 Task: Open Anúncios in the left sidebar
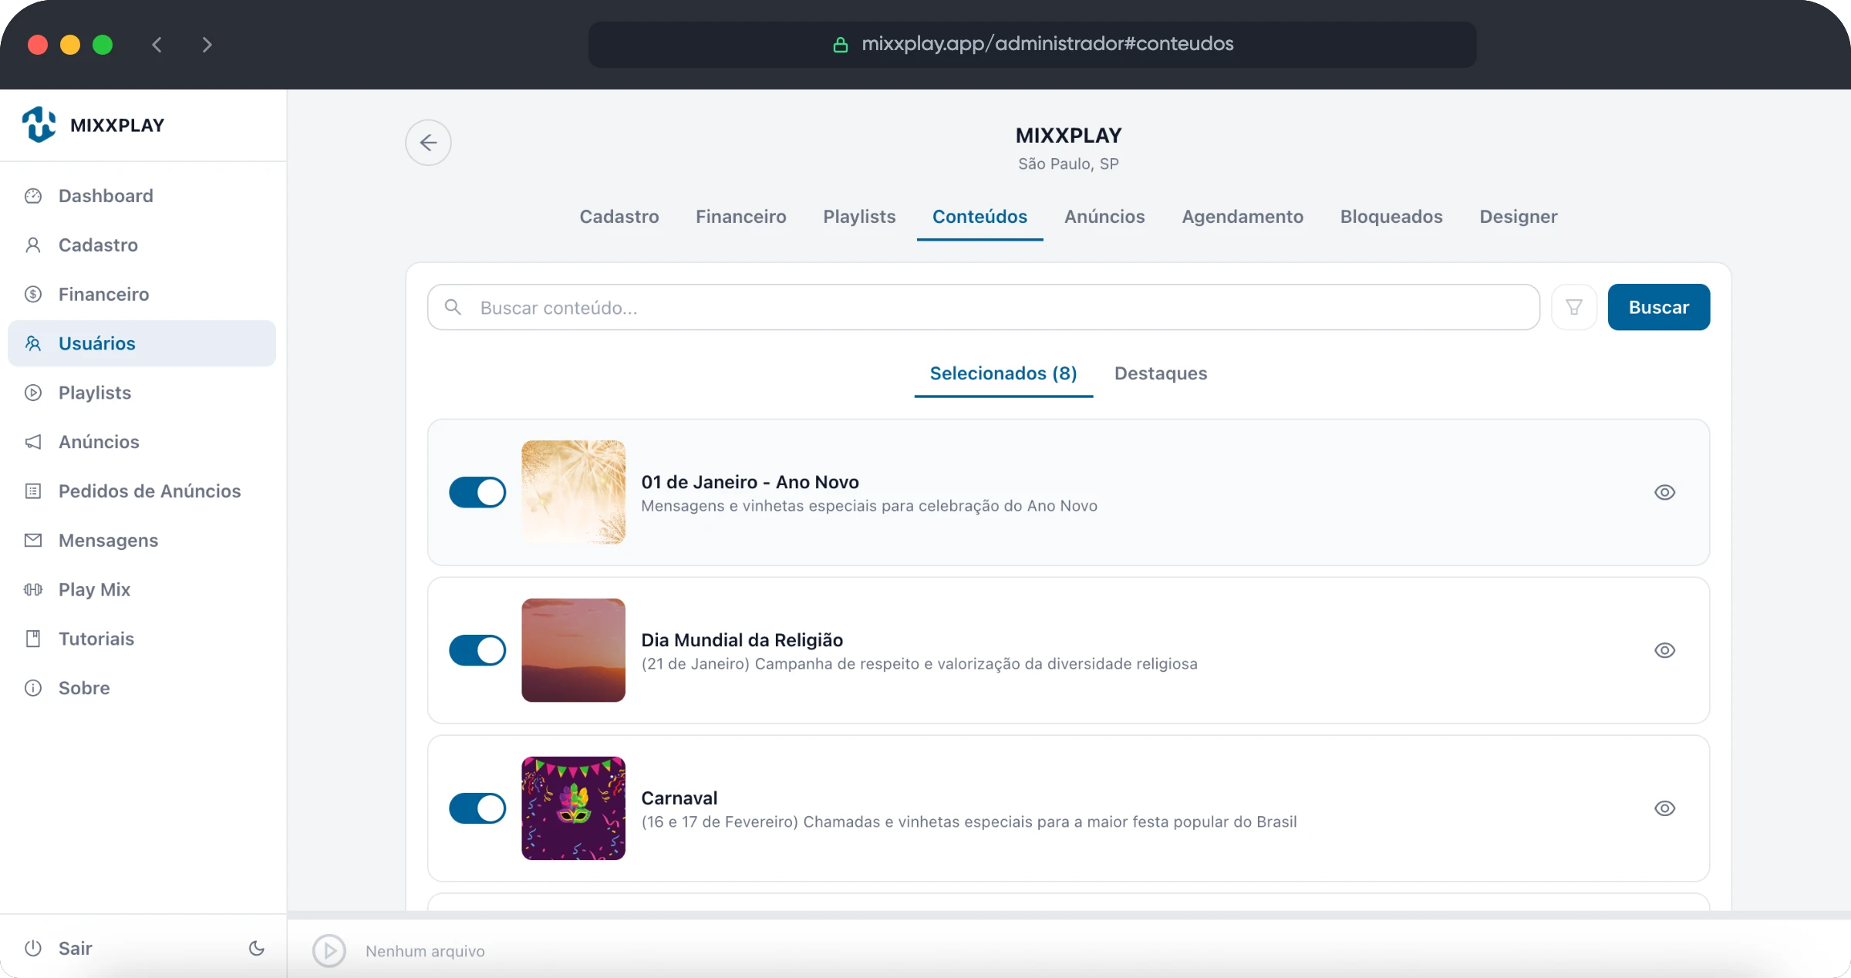pos(142,442)
